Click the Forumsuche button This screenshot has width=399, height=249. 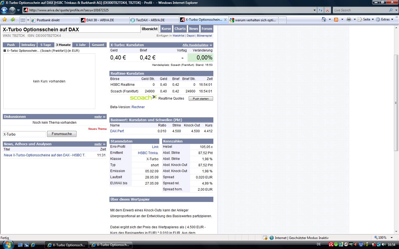coord(62,134)
